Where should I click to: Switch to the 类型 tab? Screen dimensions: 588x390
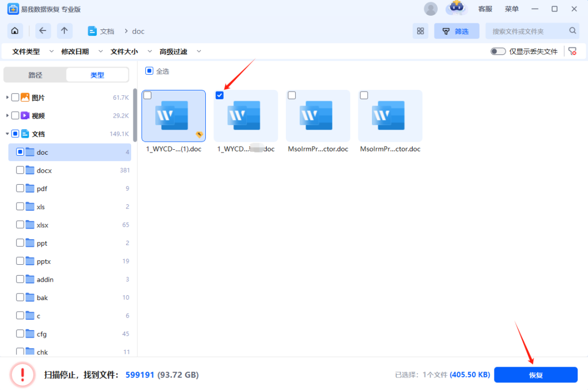97,75
